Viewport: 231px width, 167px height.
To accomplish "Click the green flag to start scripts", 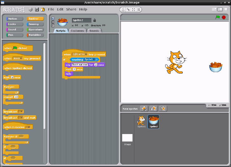I will [x=218, y=17].
